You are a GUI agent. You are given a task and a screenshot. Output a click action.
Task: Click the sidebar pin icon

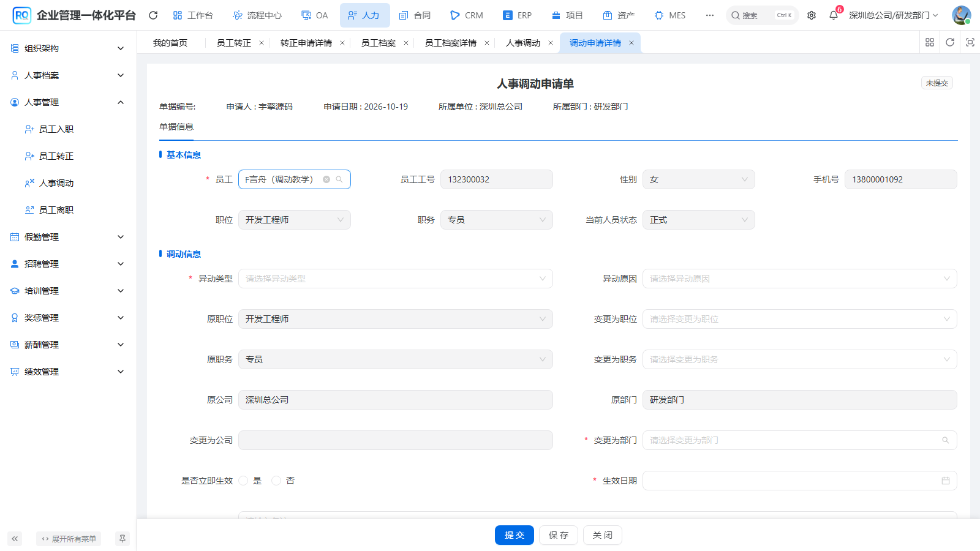click(123, 539)
